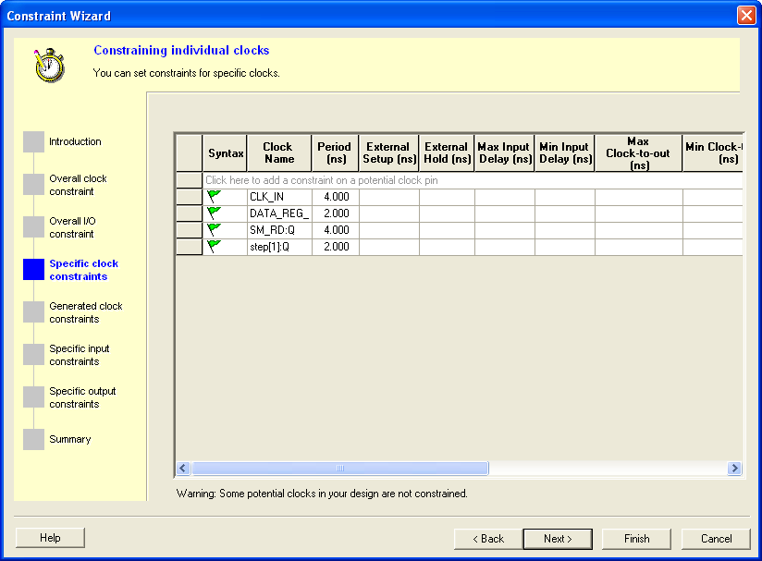762x561 pixels.
Task: Select the SM_RD:Q clock name cell
Action: click(279, 230)
